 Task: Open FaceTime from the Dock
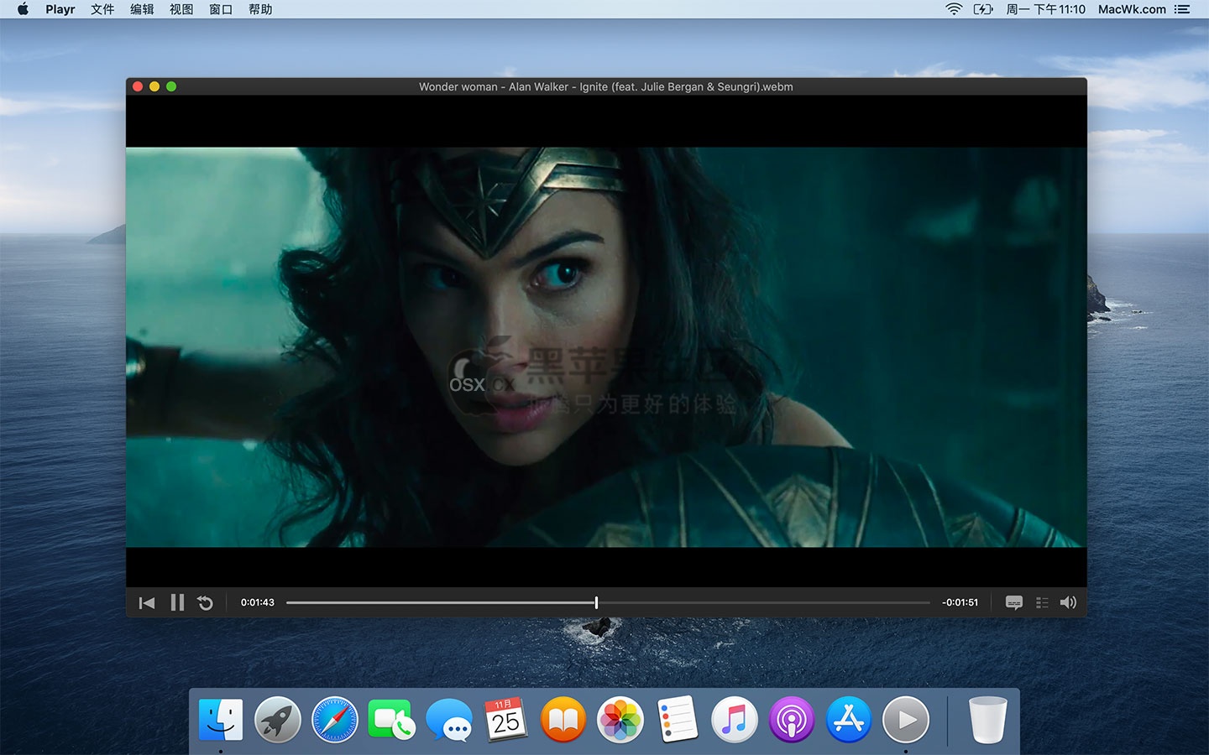pos(391,720)
